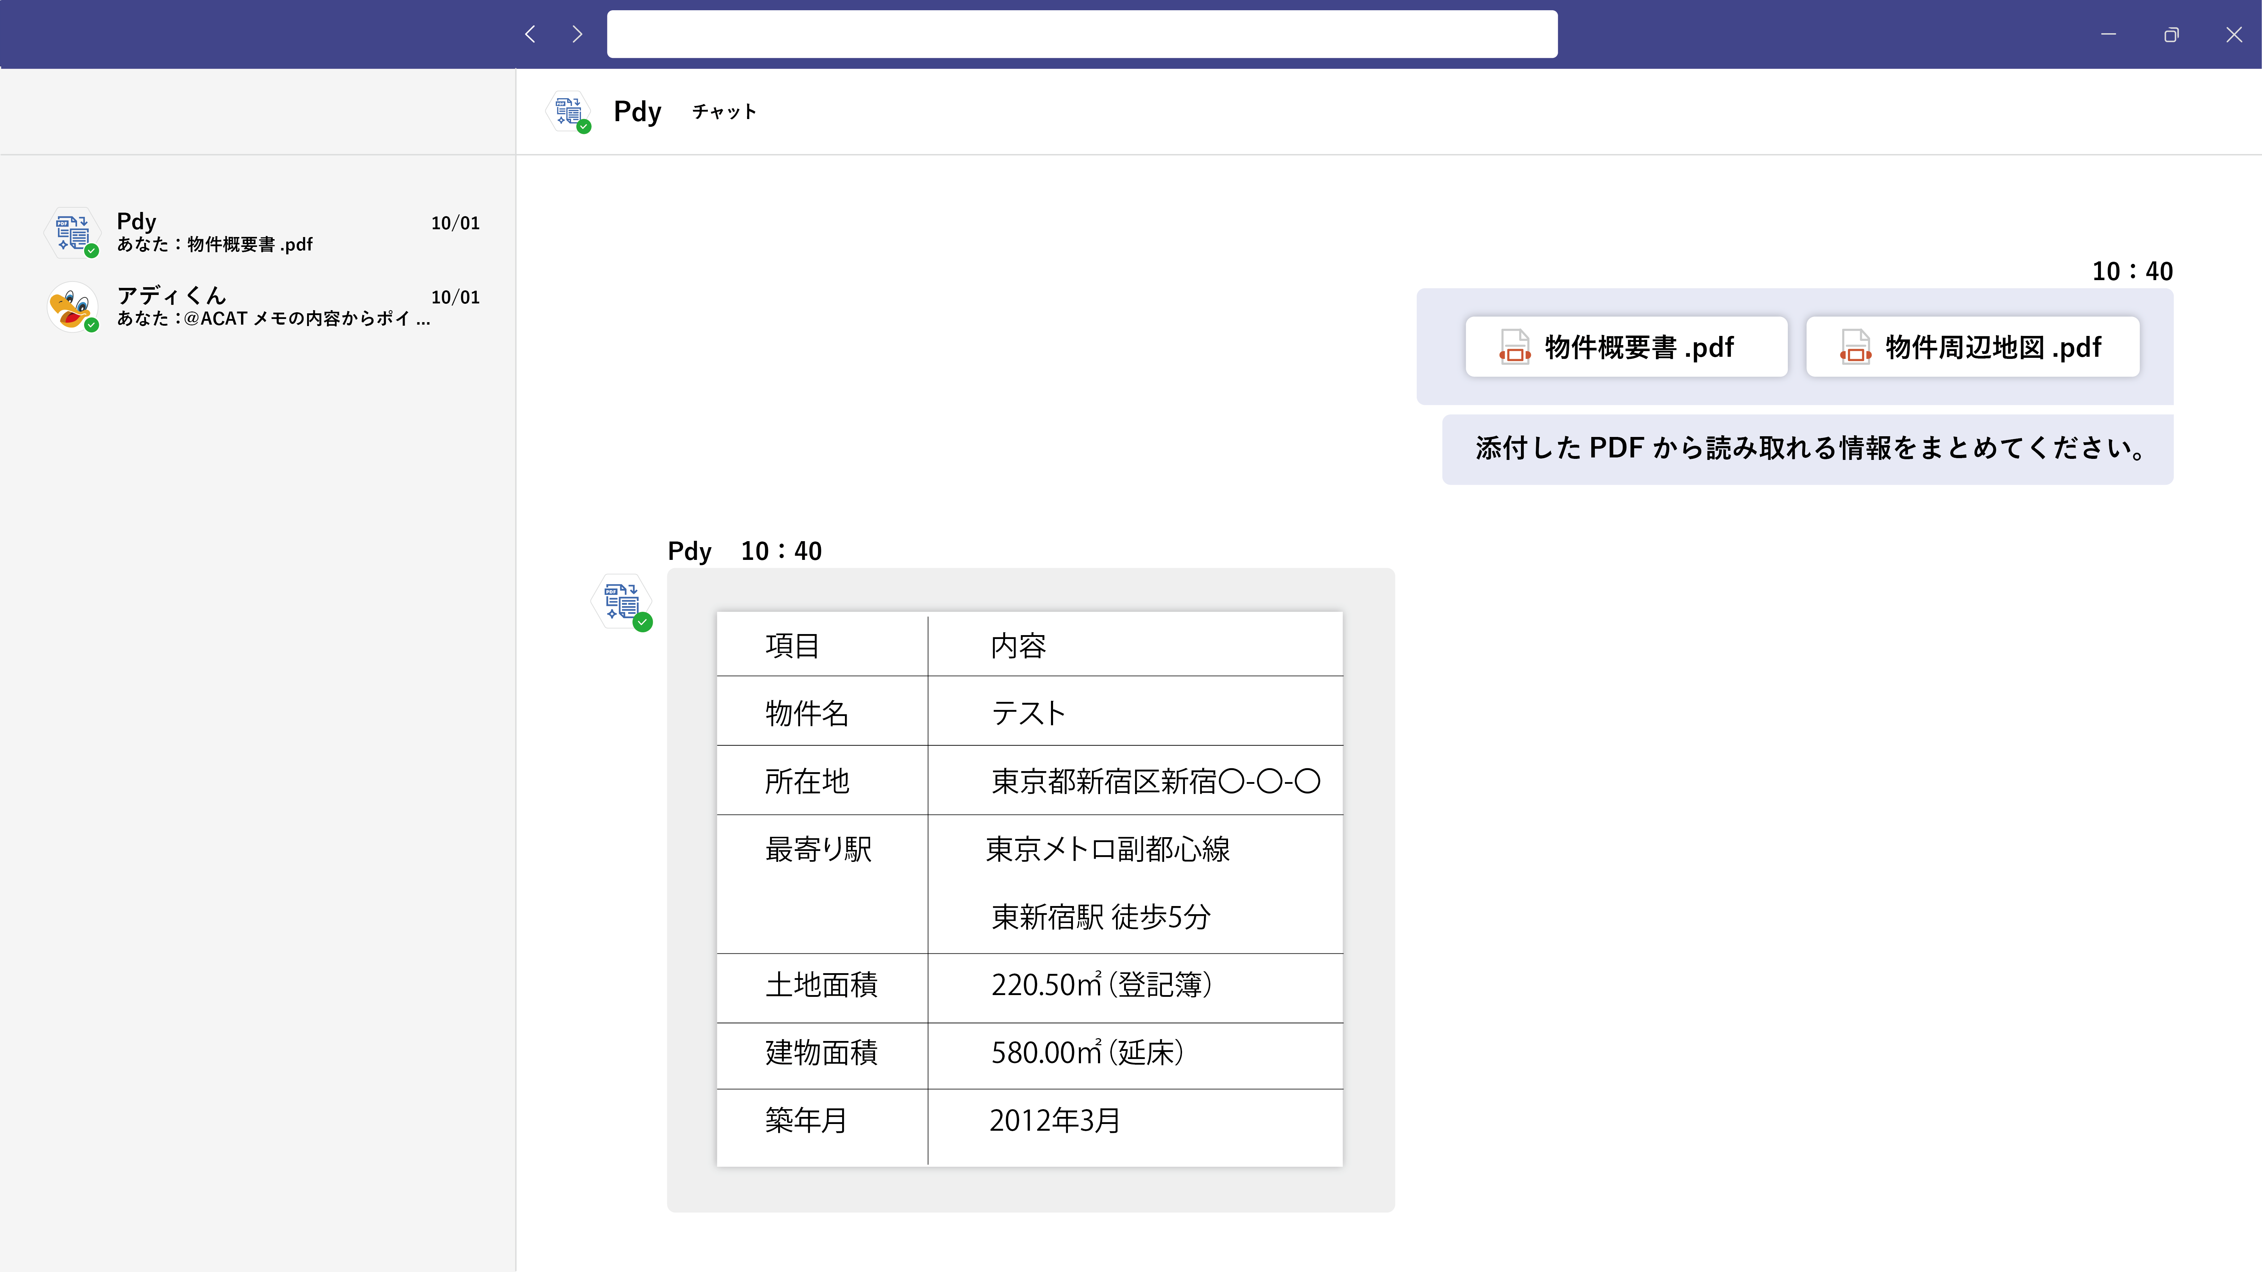Click the アディくん duck avatar
This screenshot has width=2262, height=1272.
pos(73,306)
